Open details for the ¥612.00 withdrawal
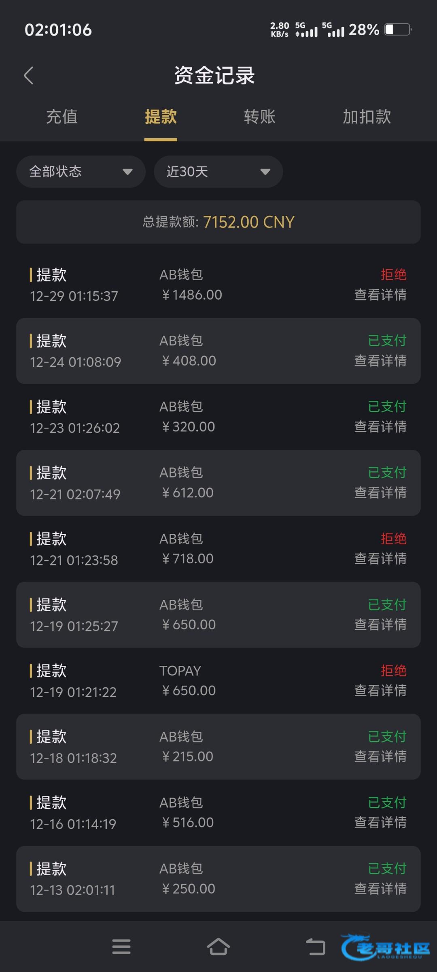 pos(380,493)
